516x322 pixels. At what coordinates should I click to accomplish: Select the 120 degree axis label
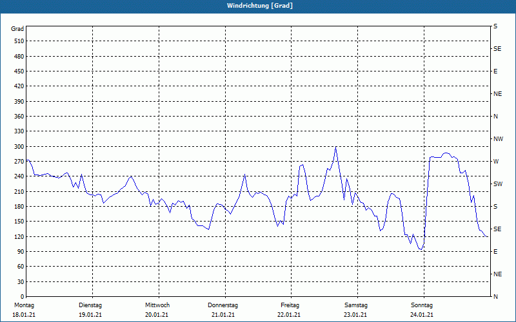[19, 236]
